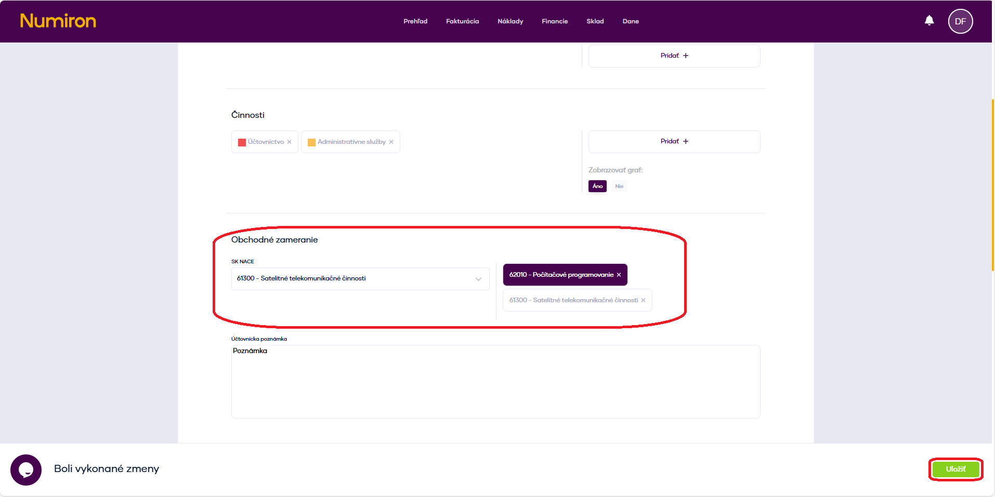Set Zobrazovať graf to Nie
Screen dimensions: 995x497
[619, 186]
